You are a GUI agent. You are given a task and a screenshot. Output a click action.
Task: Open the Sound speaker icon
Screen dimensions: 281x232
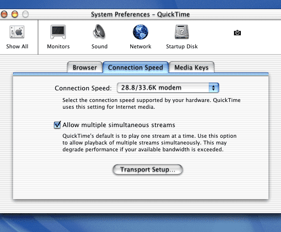point(99,31)
